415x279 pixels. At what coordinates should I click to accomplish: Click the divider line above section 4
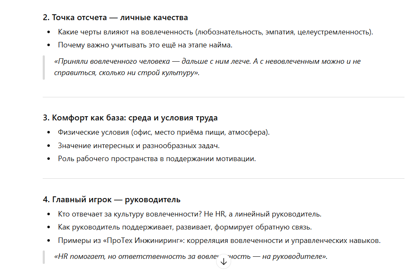tap(224, 179)
